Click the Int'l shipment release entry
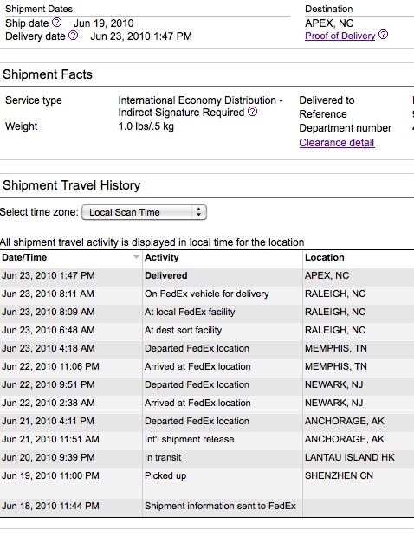This screenshot has height=536, width=414. coord(190,439)
